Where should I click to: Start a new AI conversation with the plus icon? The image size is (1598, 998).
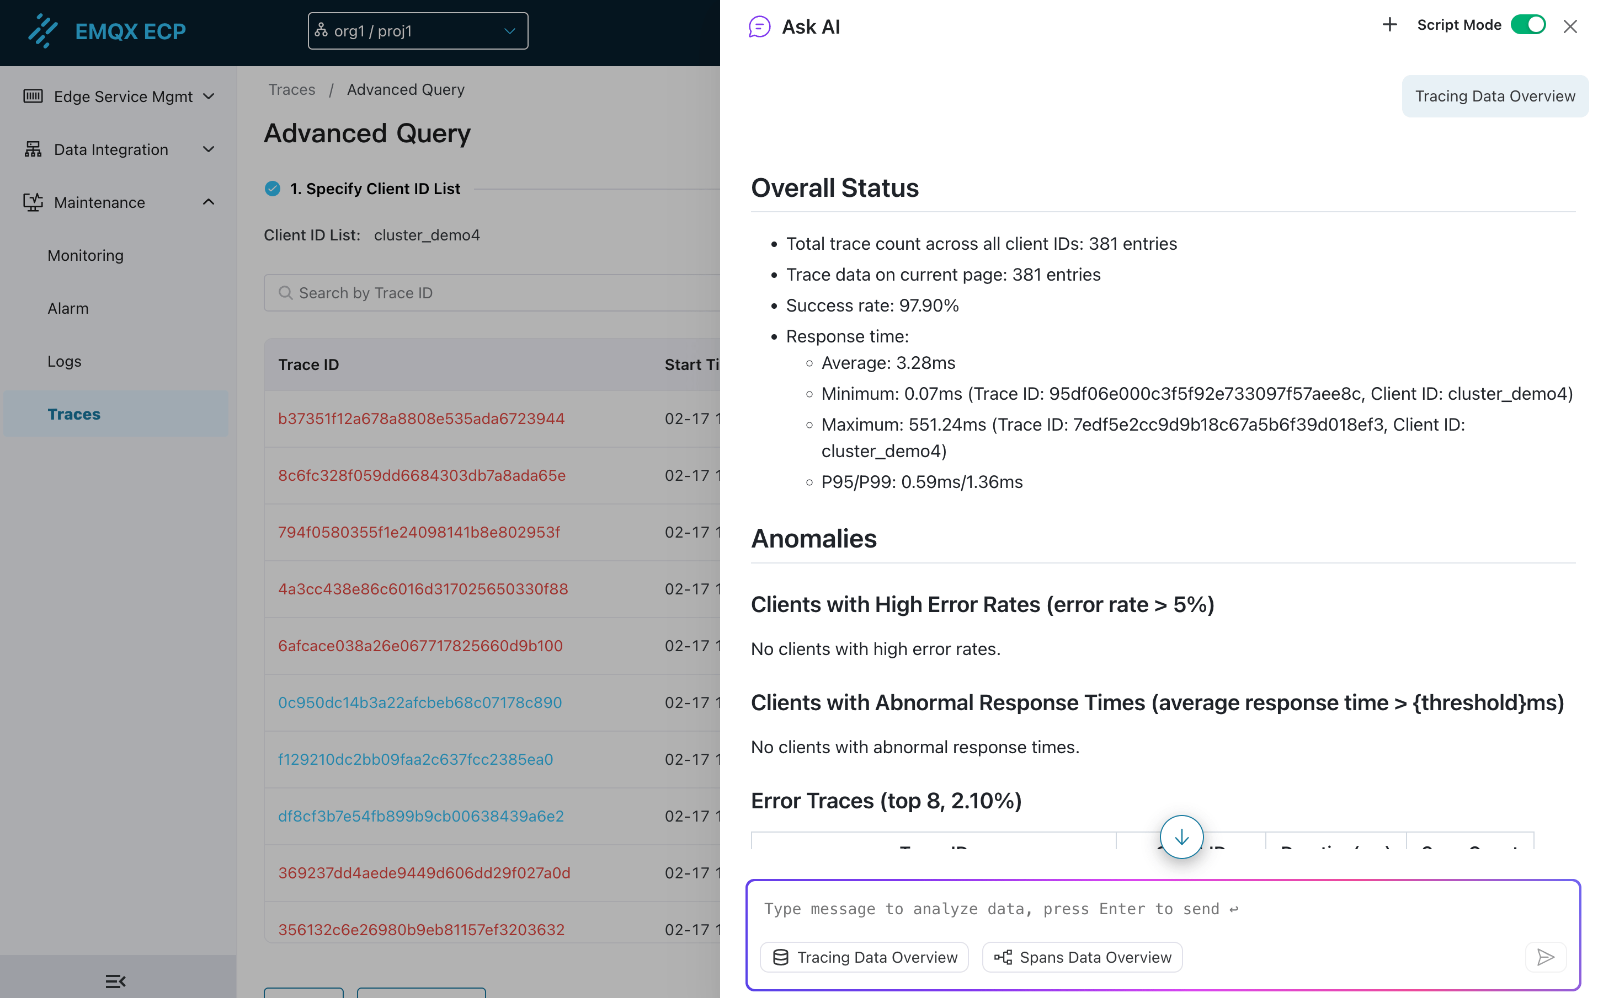1389,25
